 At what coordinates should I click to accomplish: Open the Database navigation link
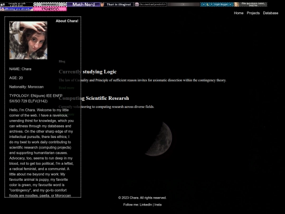click(x=270, y=13)
